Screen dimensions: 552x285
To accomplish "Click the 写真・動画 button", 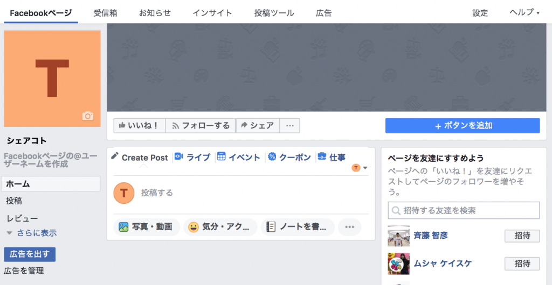I will pos(147,227).
